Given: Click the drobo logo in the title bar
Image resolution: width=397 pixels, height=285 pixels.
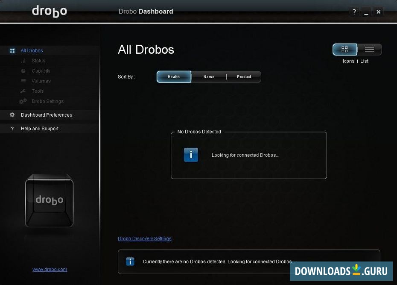Looking at the screenshot, I should click(50, 12).
